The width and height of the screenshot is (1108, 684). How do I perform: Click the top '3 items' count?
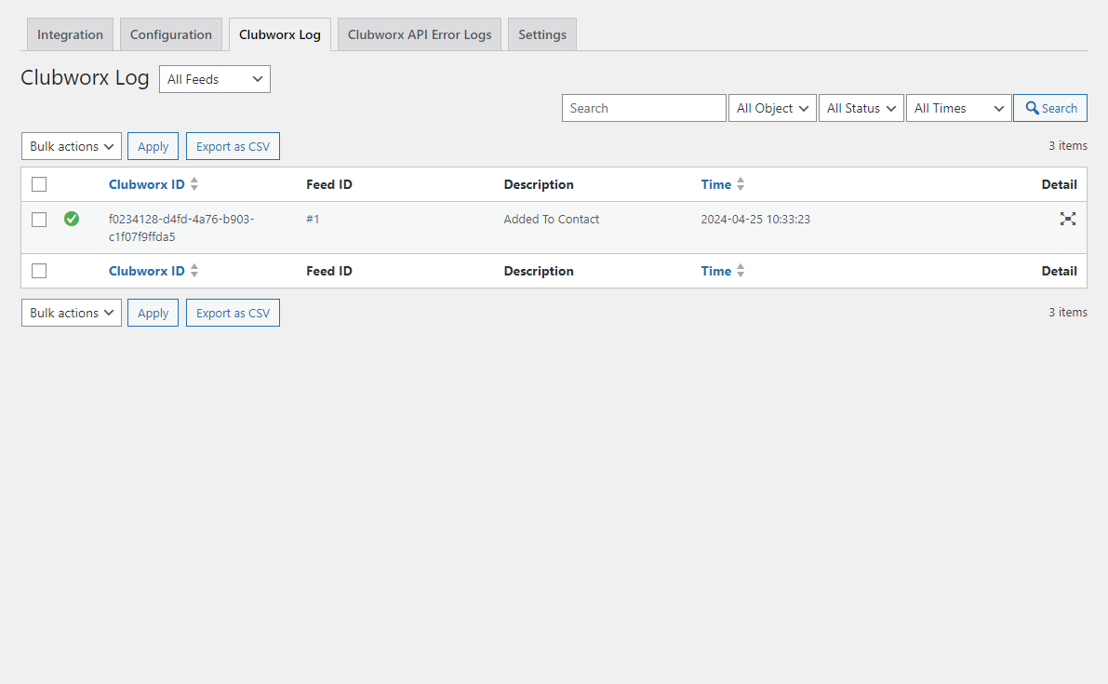click(x=1068, y=145)
